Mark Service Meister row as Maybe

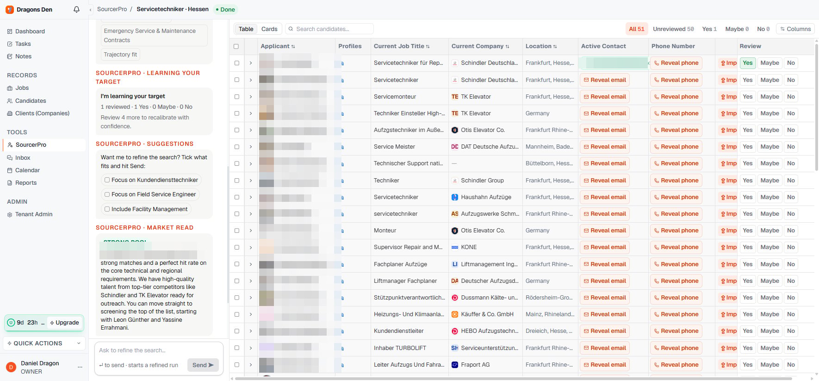tap(769, 147)
